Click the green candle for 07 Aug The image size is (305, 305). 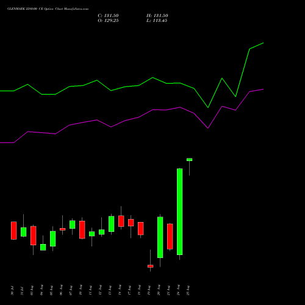73,224
